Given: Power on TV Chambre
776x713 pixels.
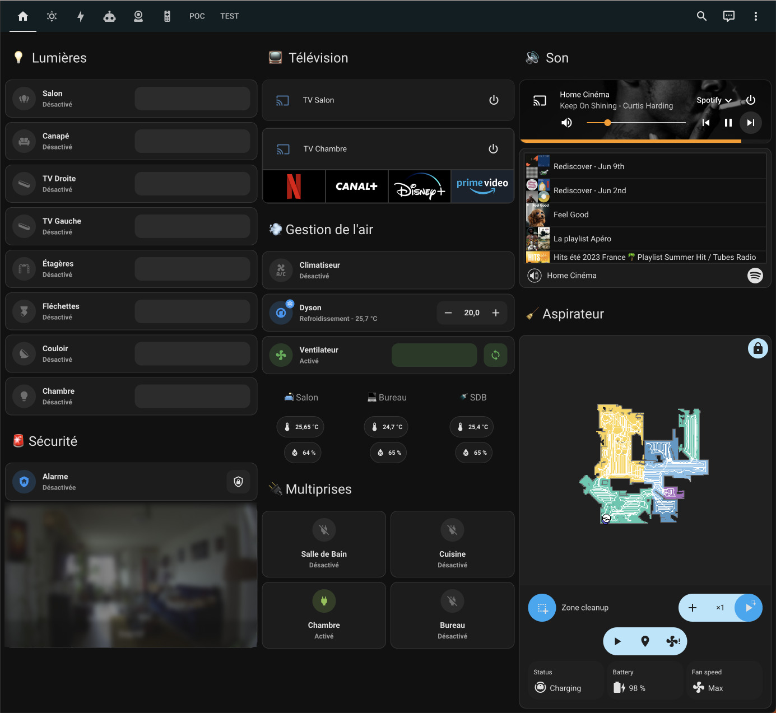Looking at the screenshot, I should [493, 149].
